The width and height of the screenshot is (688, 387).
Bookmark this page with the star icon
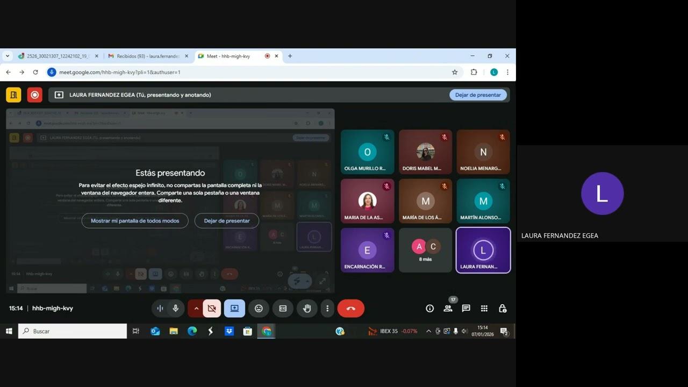pyautogui.click(x=455, y=72)
